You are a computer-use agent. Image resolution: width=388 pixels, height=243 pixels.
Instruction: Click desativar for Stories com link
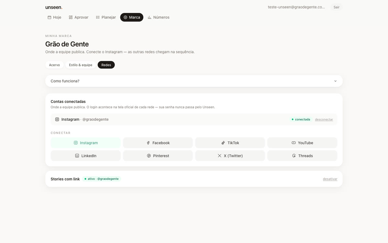(x=330, y=179)
